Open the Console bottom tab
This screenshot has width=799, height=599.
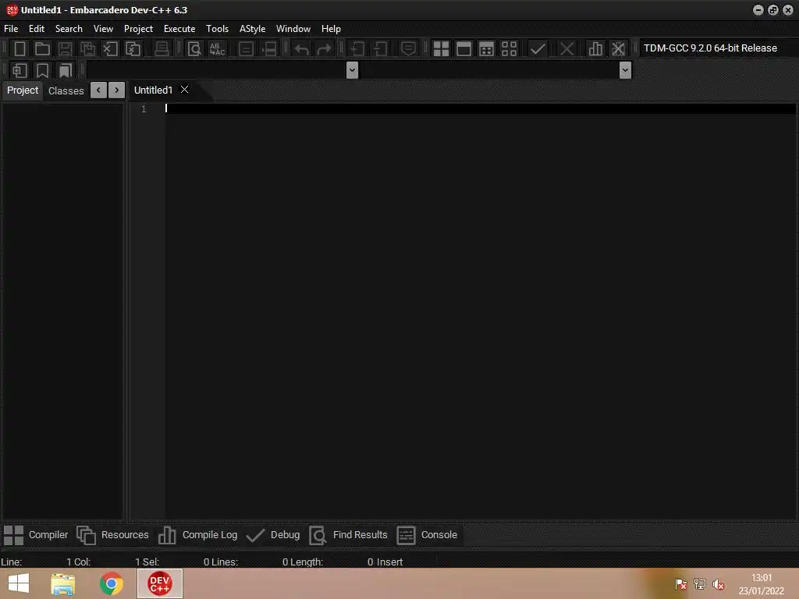tap(427, 535)
